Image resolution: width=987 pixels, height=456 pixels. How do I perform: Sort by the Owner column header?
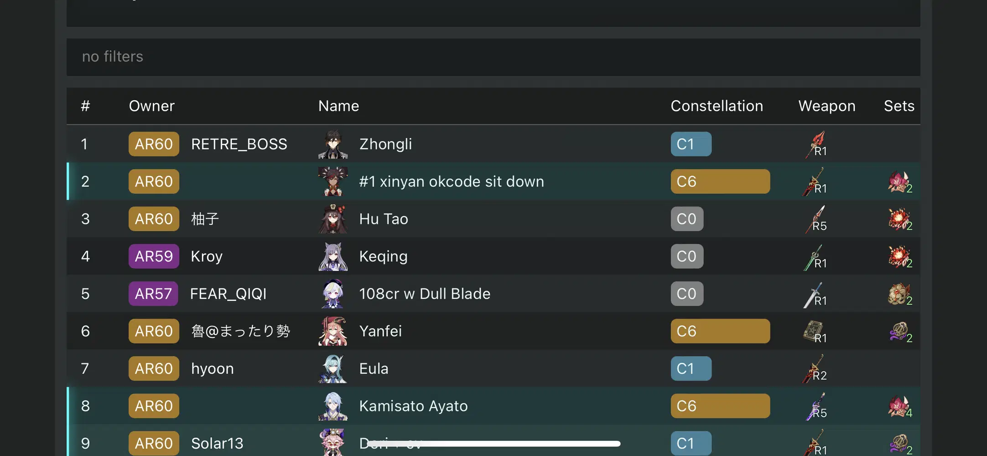(151, 106)
